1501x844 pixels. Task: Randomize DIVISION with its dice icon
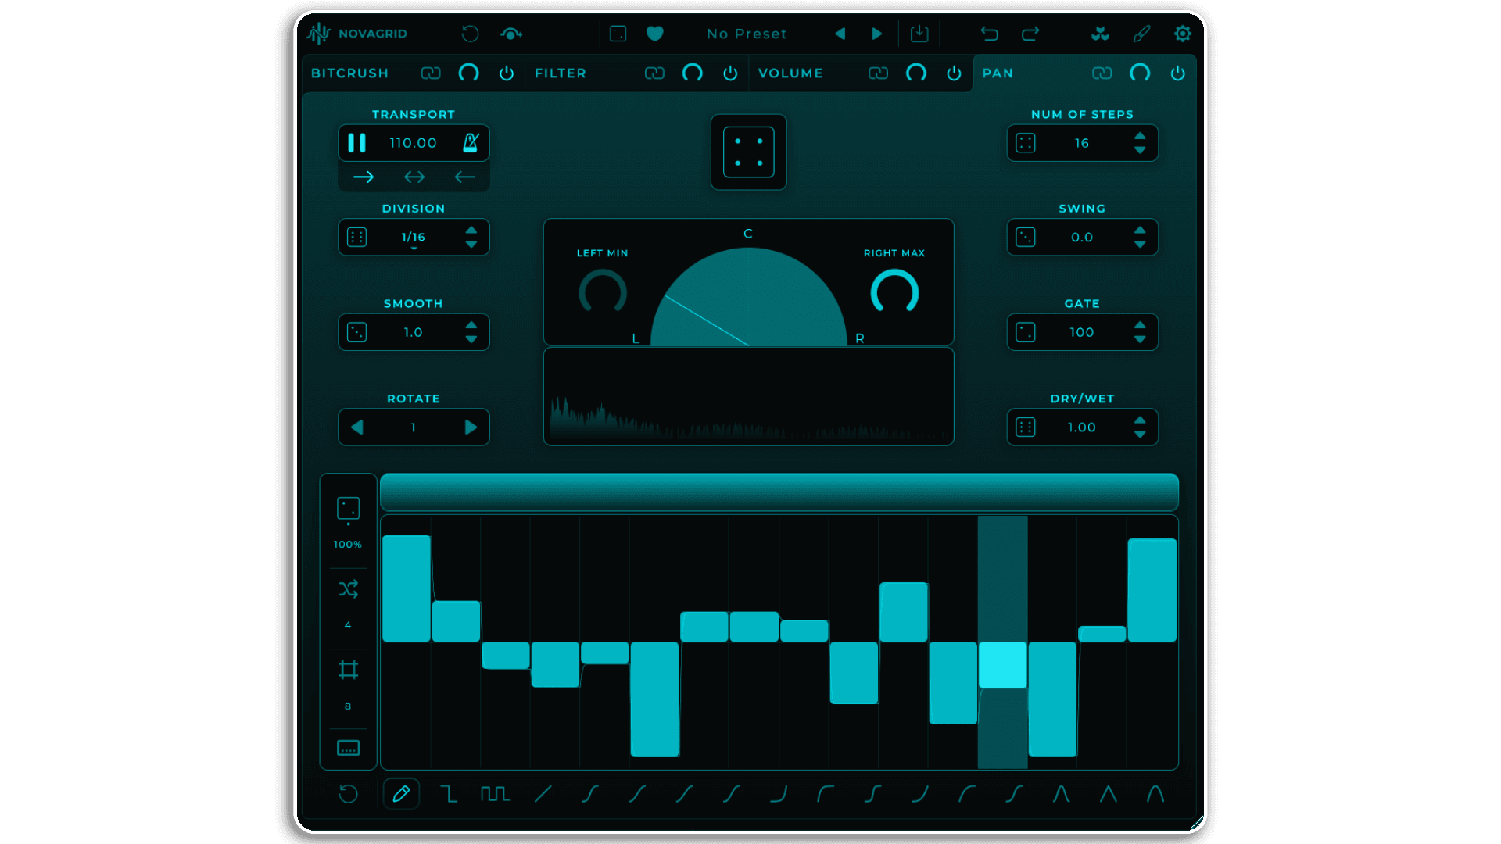356,238
